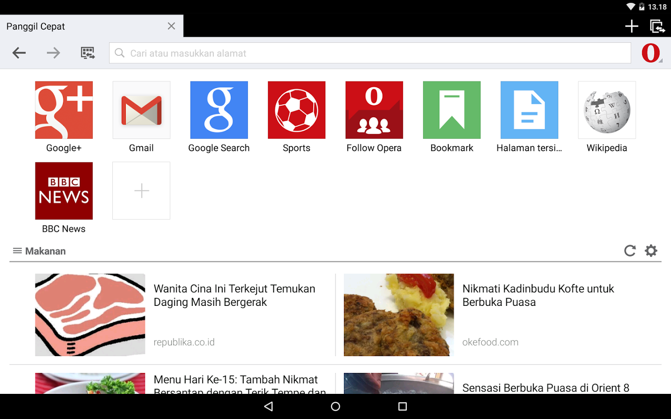Tap the 13.18 status bar clock
671x419 pixels.
(657, 7)
